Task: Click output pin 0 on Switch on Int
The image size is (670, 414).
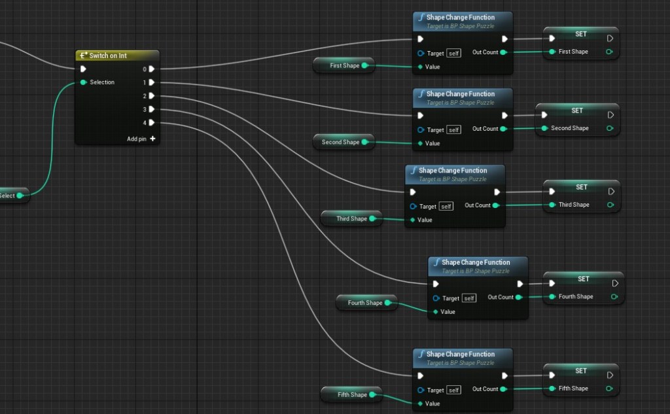Action: point(152,69)
